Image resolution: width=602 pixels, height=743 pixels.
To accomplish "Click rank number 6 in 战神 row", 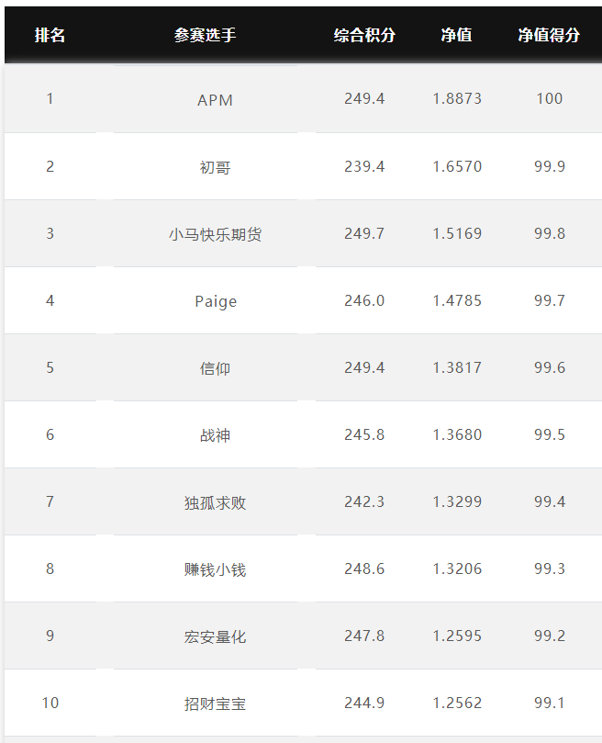I will tap(50, 434).
